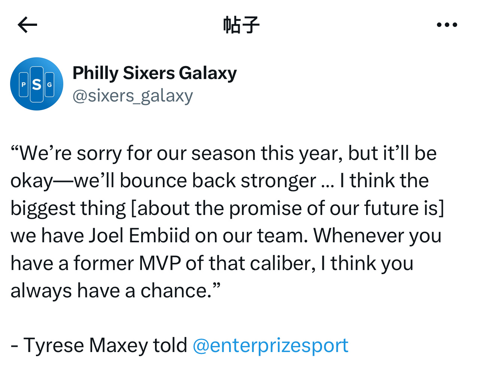Open the Philly Sixers Galaxy profile avatar

(37, 84)
